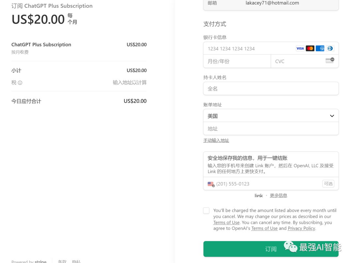Open the 更多信息 link
This screenshot has height=263, width=353.
[x=278, y=196]
